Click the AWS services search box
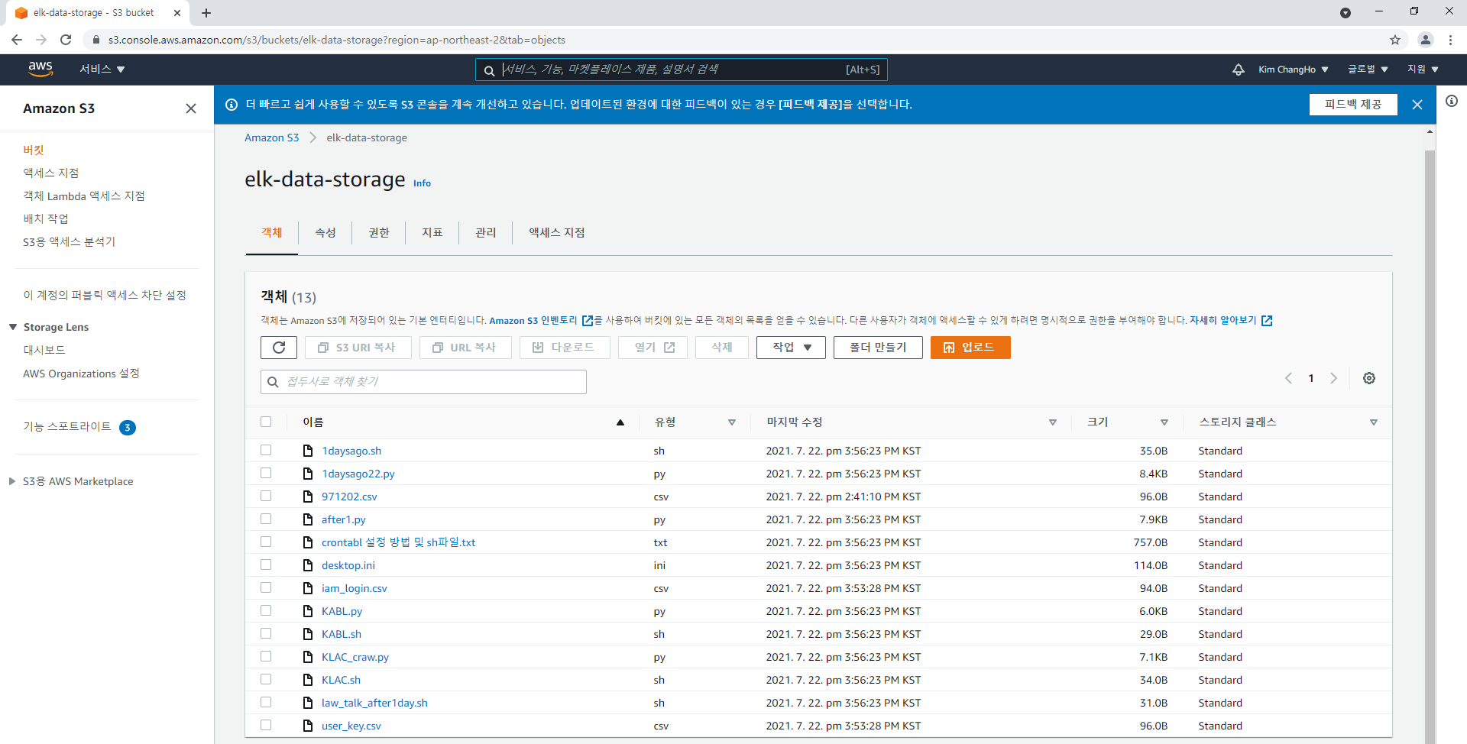The width and height of the screenshot is (1467, 744). (681, 70)
